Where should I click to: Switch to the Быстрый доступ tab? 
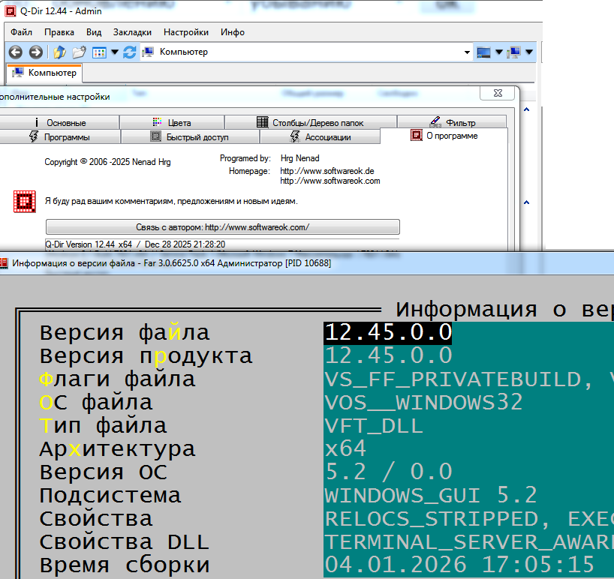(x=190, y=137)
